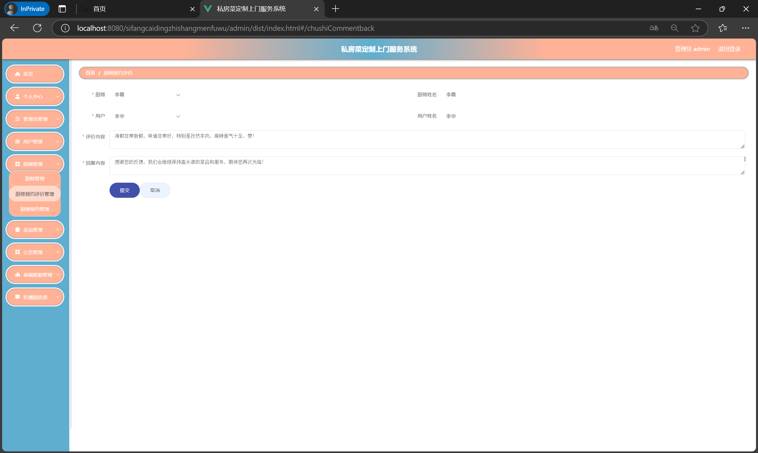Click the chat bubble icon beside 轮播图信息
The width and height of the screenshot is (758, 453).
(x=17, y=297)
